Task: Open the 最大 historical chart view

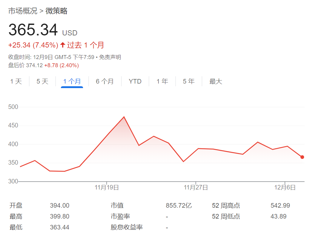Action: (x=215, y=81)
